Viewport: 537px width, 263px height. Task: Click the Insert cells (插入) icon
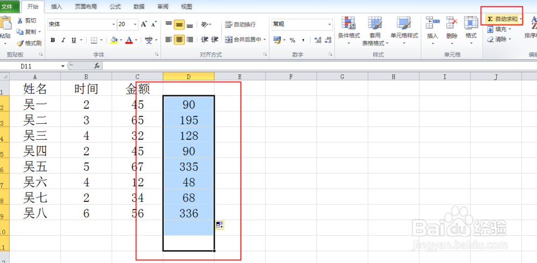(433, 23)
